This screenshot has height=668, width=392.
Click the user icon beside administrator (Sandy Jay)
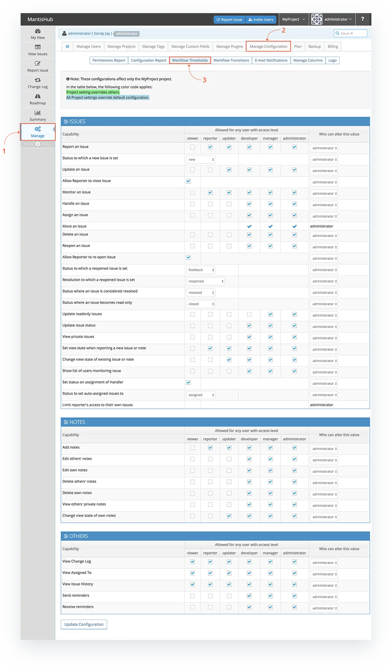click(x=64, y=33)
